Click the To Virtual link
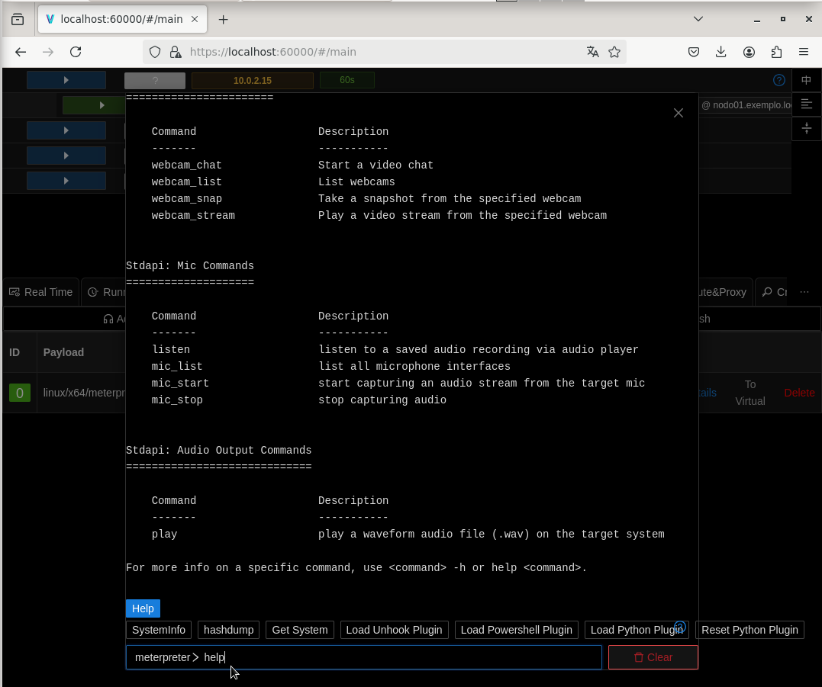This screenshot has height=687, width=822. pos(750,393)
